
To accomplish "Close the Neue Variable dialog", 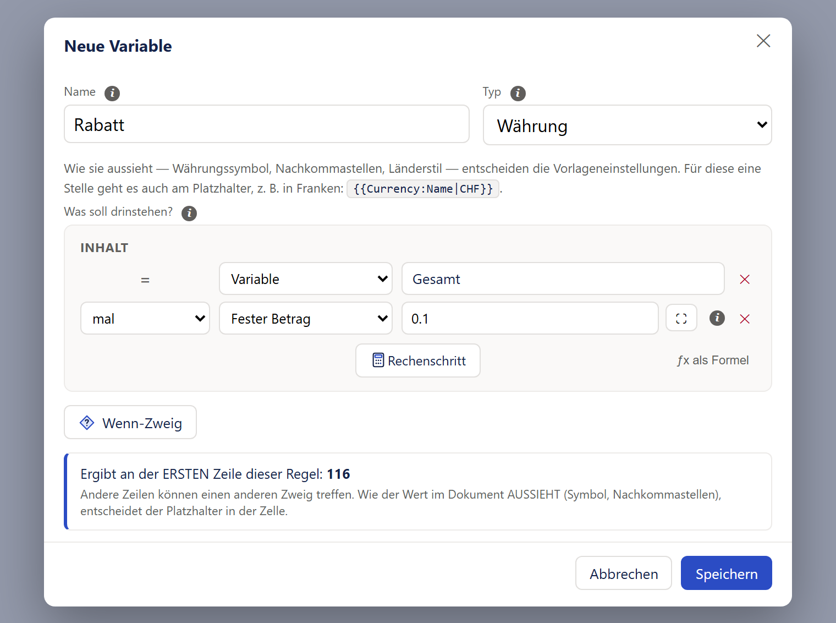I will (x=763, y=41).
